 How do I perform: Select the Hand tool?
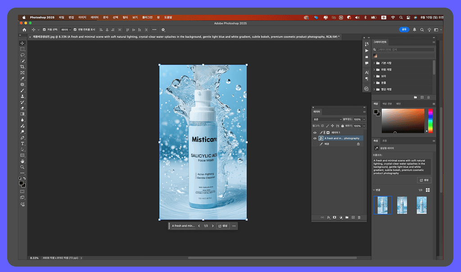pos(23,161)
